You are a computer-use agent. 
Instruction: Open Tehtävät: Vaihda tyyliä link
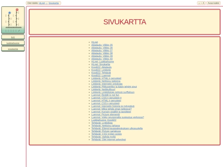click(x=103, y=137)
